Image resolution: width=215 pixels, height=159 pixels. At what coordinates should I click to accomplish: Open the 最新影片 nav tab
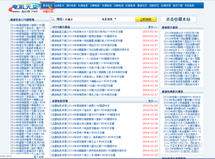click(x=48, y=6)
